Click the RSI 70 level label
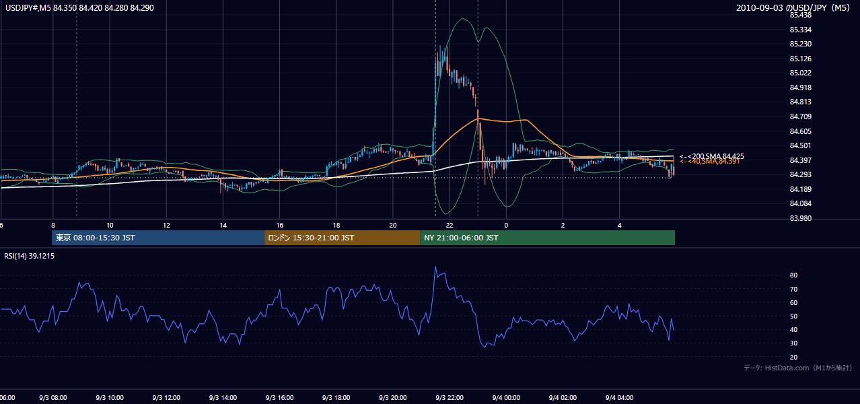Image resolution: width=860 pixels, height=404 pixels. point(793,290)
